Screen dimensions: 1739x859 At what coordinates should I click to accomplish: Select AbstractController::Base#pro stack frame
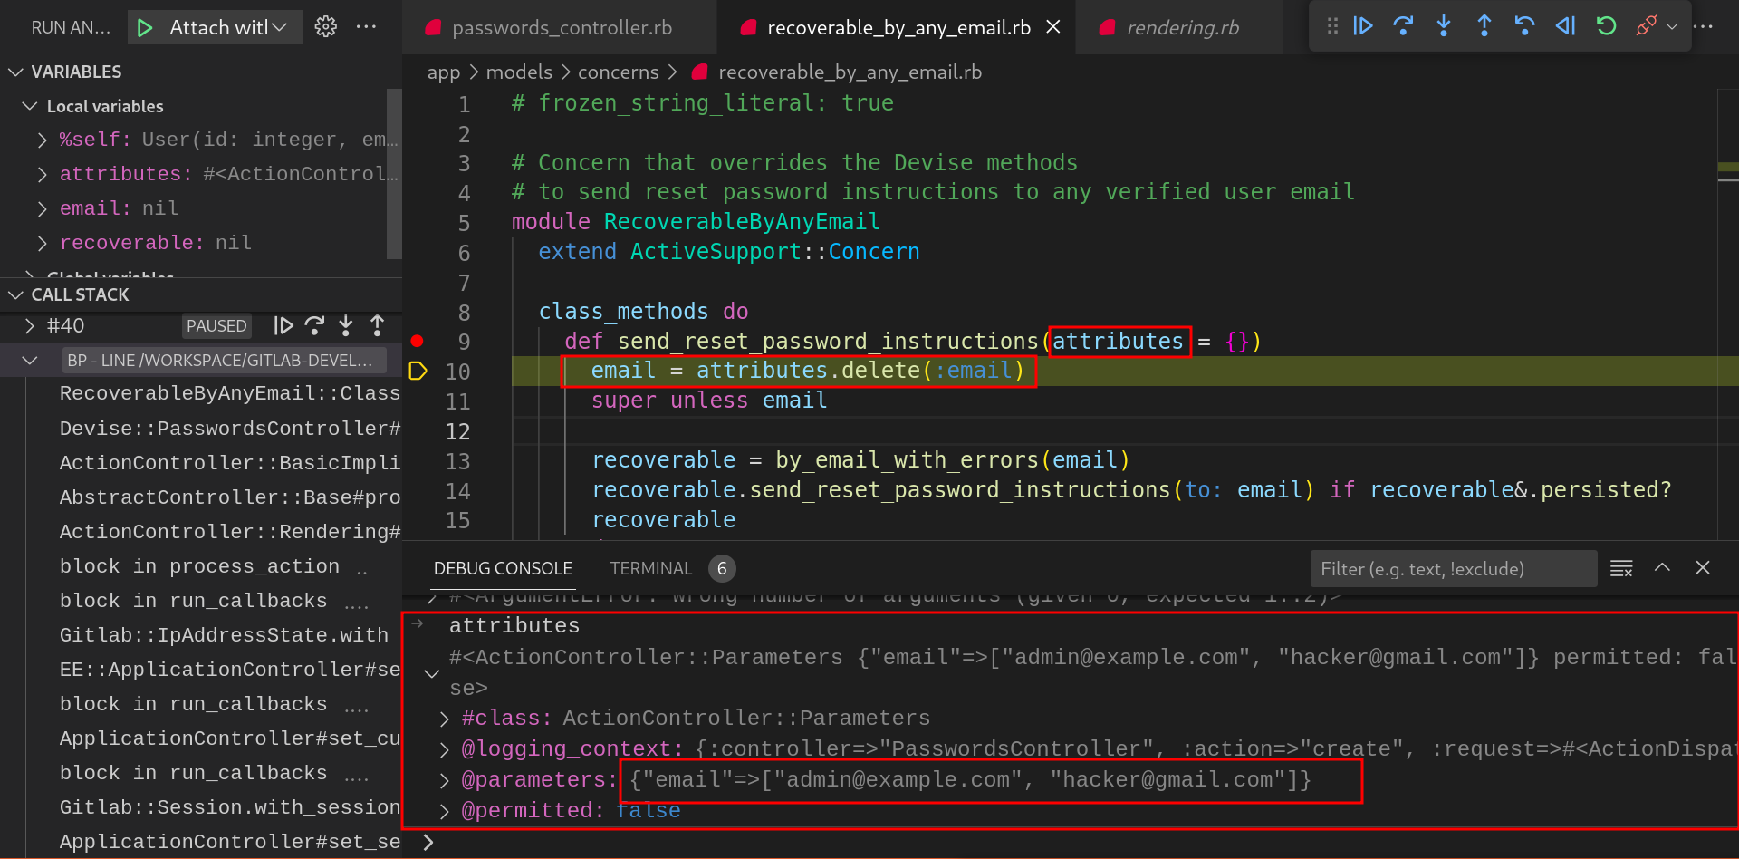tap(229, 497)
